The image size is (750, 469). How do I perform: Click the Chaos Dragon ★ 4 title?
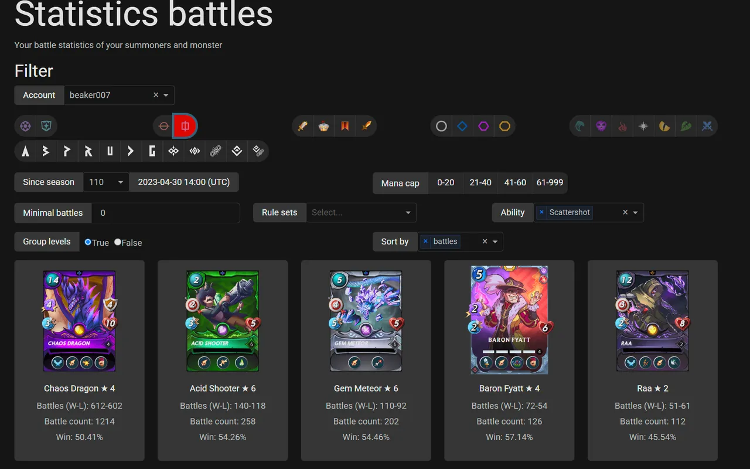click(x=80, y=388)
